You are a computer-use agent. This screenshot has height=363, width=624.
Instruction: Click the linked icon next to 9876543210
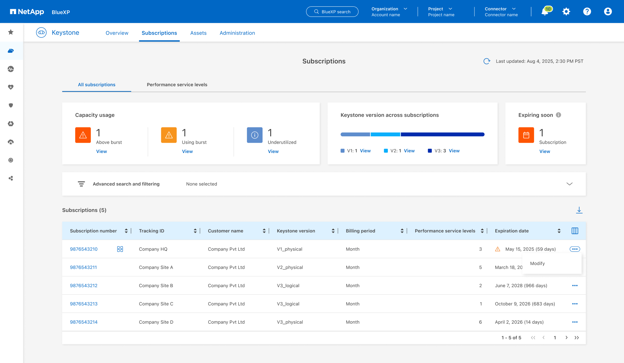coord(120,249)
